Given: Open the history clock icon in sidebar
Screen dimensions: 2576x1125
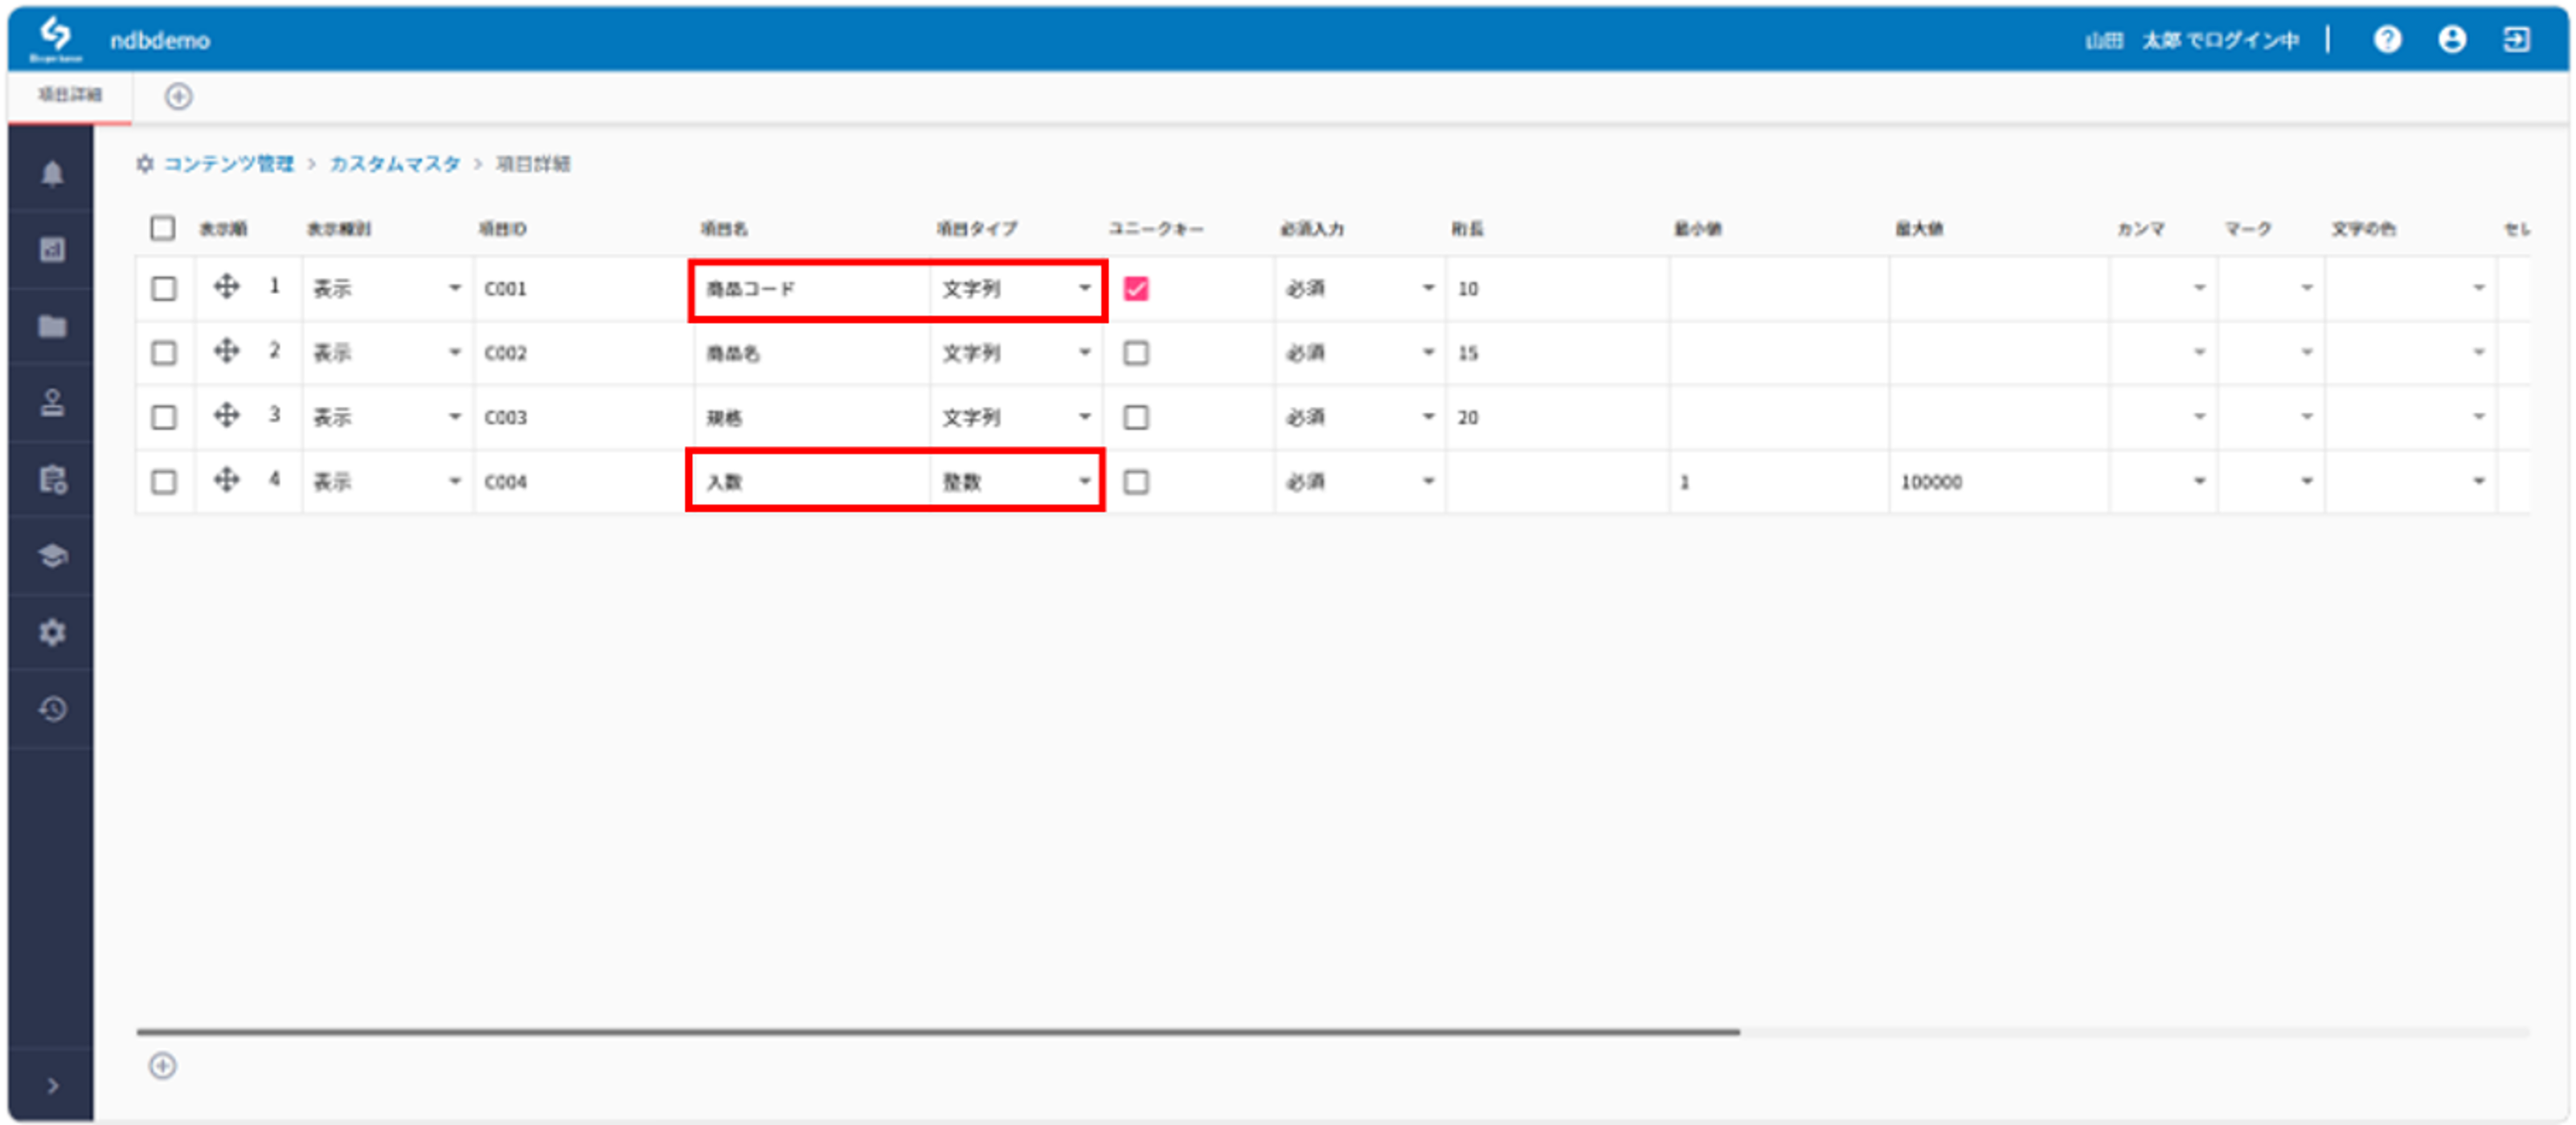Looking at the screenshot, I should [x=52, y=709].
